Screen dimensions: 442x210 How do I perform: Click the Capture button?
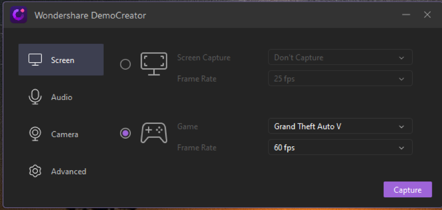[408, 190]
